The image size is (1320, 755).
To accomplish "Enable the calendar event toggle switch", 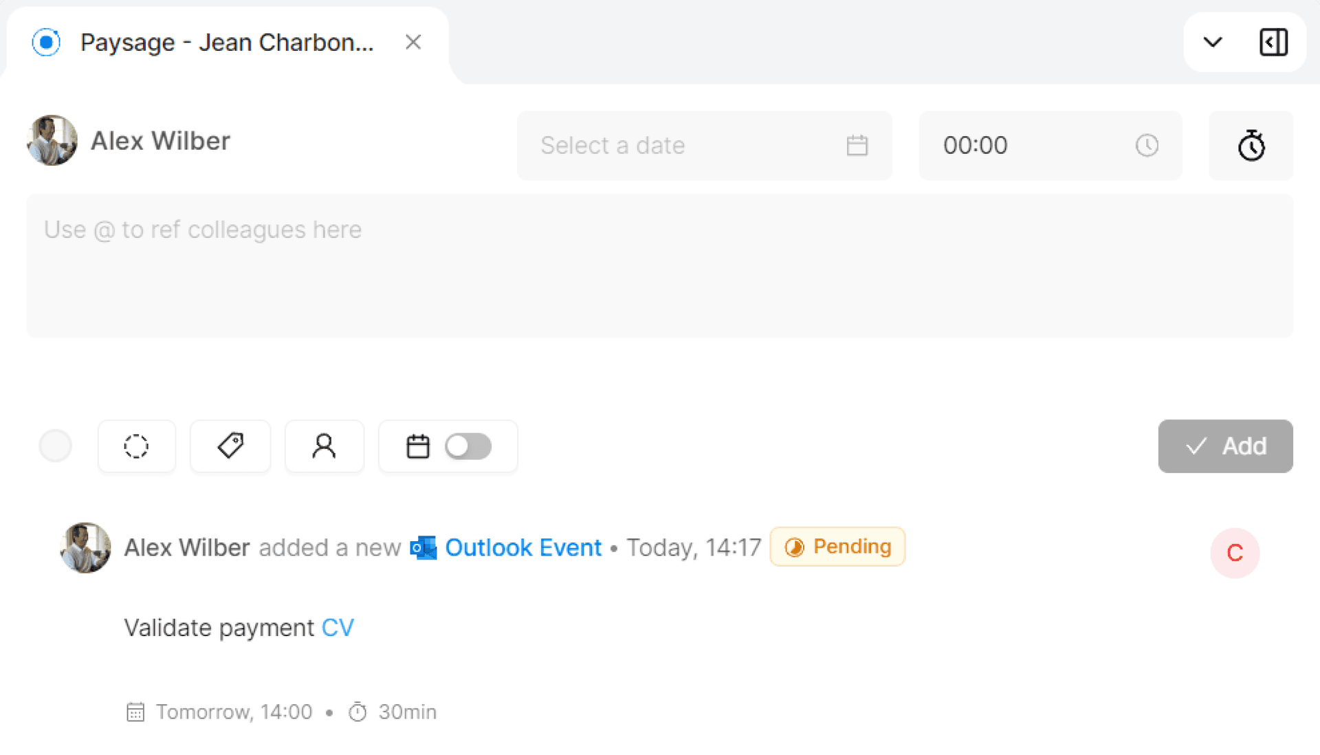I will coord(467,446).
